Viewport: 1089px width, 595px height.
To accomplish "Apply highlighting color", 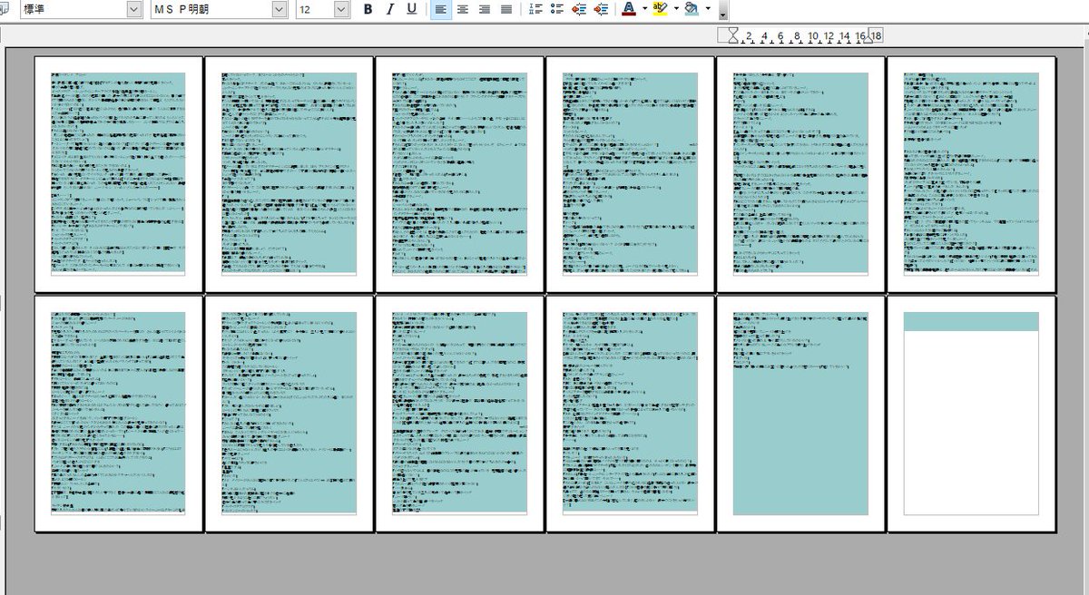I will click(x=660, y=9).
